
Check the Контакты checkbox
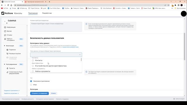pyautogui.click(x=33, y=60)
